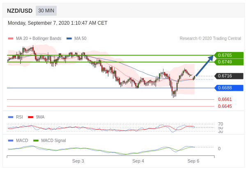Select the black 0.6716 current price tag
The image size is (246, 170).
click(229, 76)
